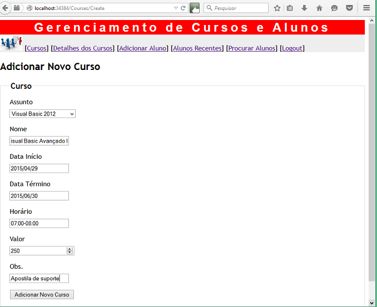Screen dimensions: 377x307
Task: Open downloads arrow icon
Action: (x=304, y=8)
